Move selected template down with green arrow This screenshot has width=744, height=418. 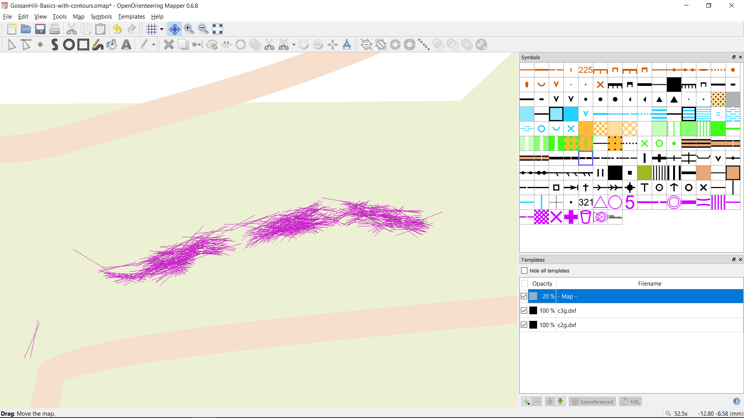point(560,401)
